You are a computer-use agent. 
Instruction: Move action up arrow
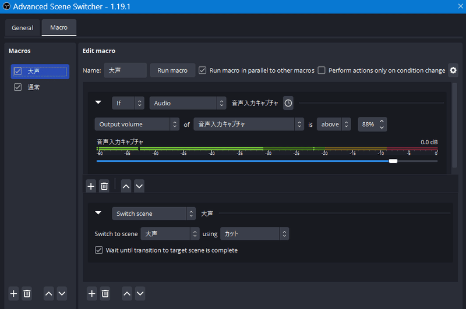point(127,293)
